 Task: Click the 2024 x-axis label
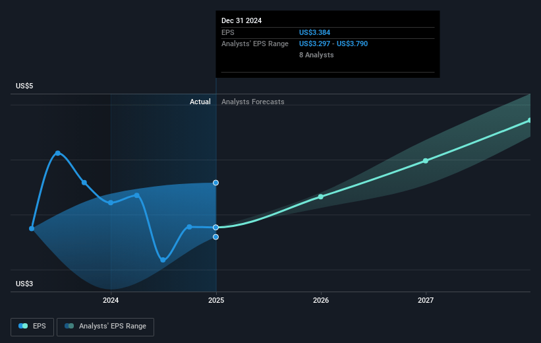[x=111, y=300]
